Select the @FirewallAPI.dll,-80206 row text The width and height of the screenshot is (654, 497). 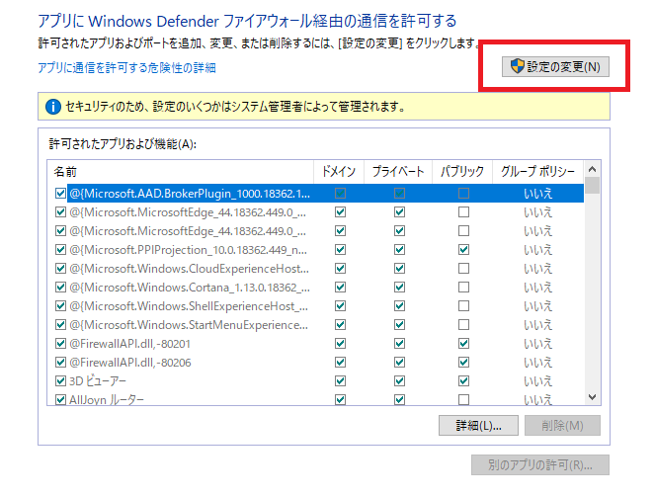coord(130,363)
